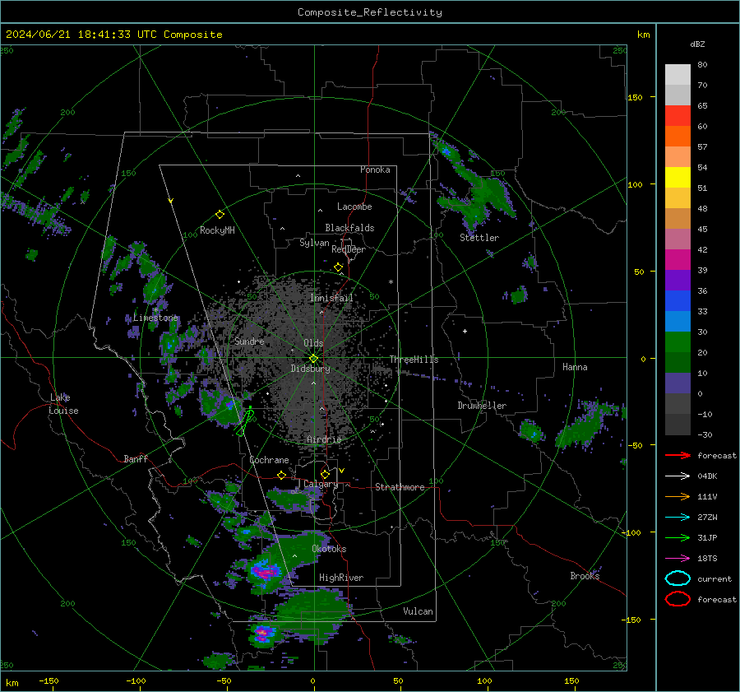Click the magenta swatch in dBZ scale
This screenshot has width=740, height=692.
[x=678, y=260]
